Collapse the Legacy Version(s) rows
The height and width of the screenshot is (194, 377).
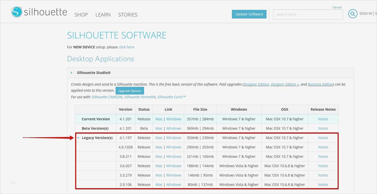pyautogui.click(x=78, y=138)
